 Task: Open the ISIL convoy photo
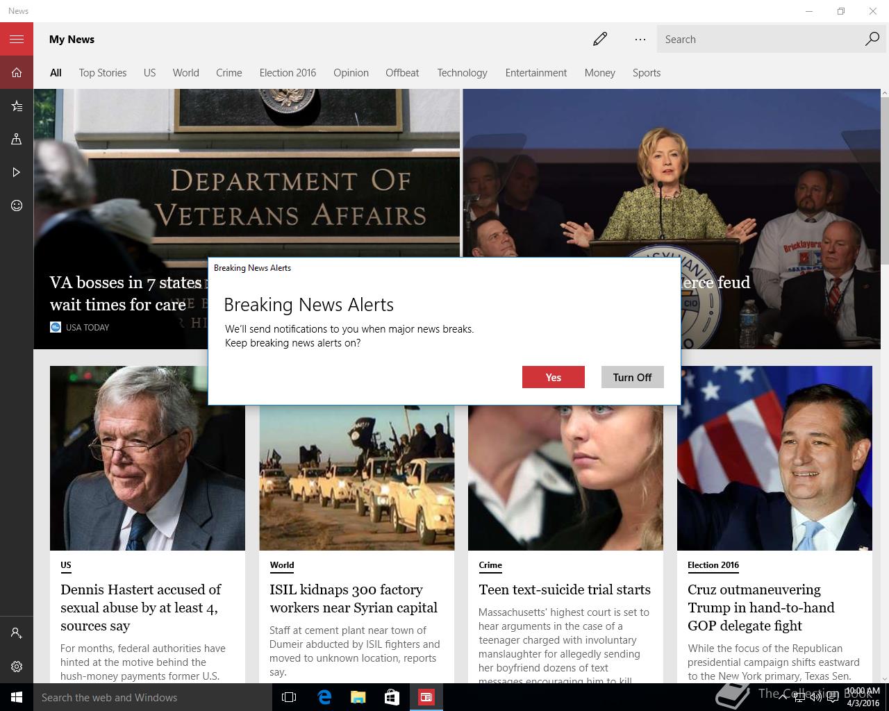[356, 478]
